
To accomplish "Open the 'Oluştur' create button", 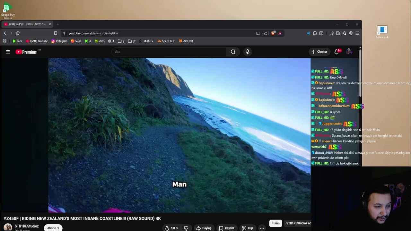I will tap(319, 52).
